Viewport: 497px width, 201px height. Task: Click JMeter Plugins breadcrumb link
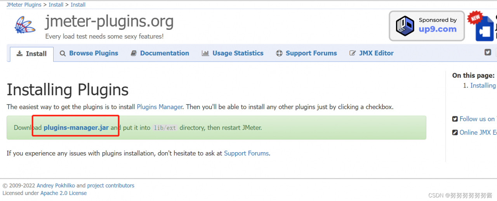24,5
